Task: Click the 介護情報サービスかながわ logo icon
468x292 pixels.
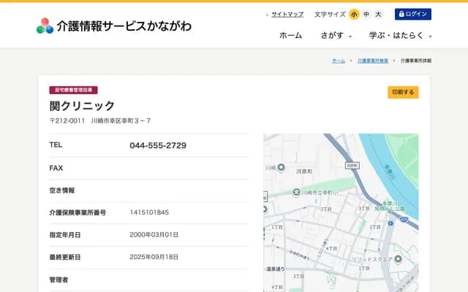Action: tap(45, 26)
